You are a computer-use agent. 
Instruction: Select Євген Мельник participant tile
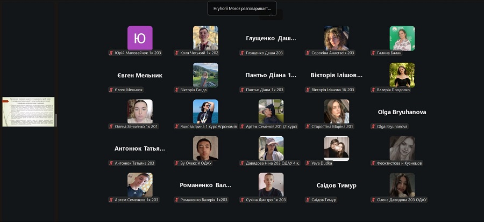click(x=140, y=76)
